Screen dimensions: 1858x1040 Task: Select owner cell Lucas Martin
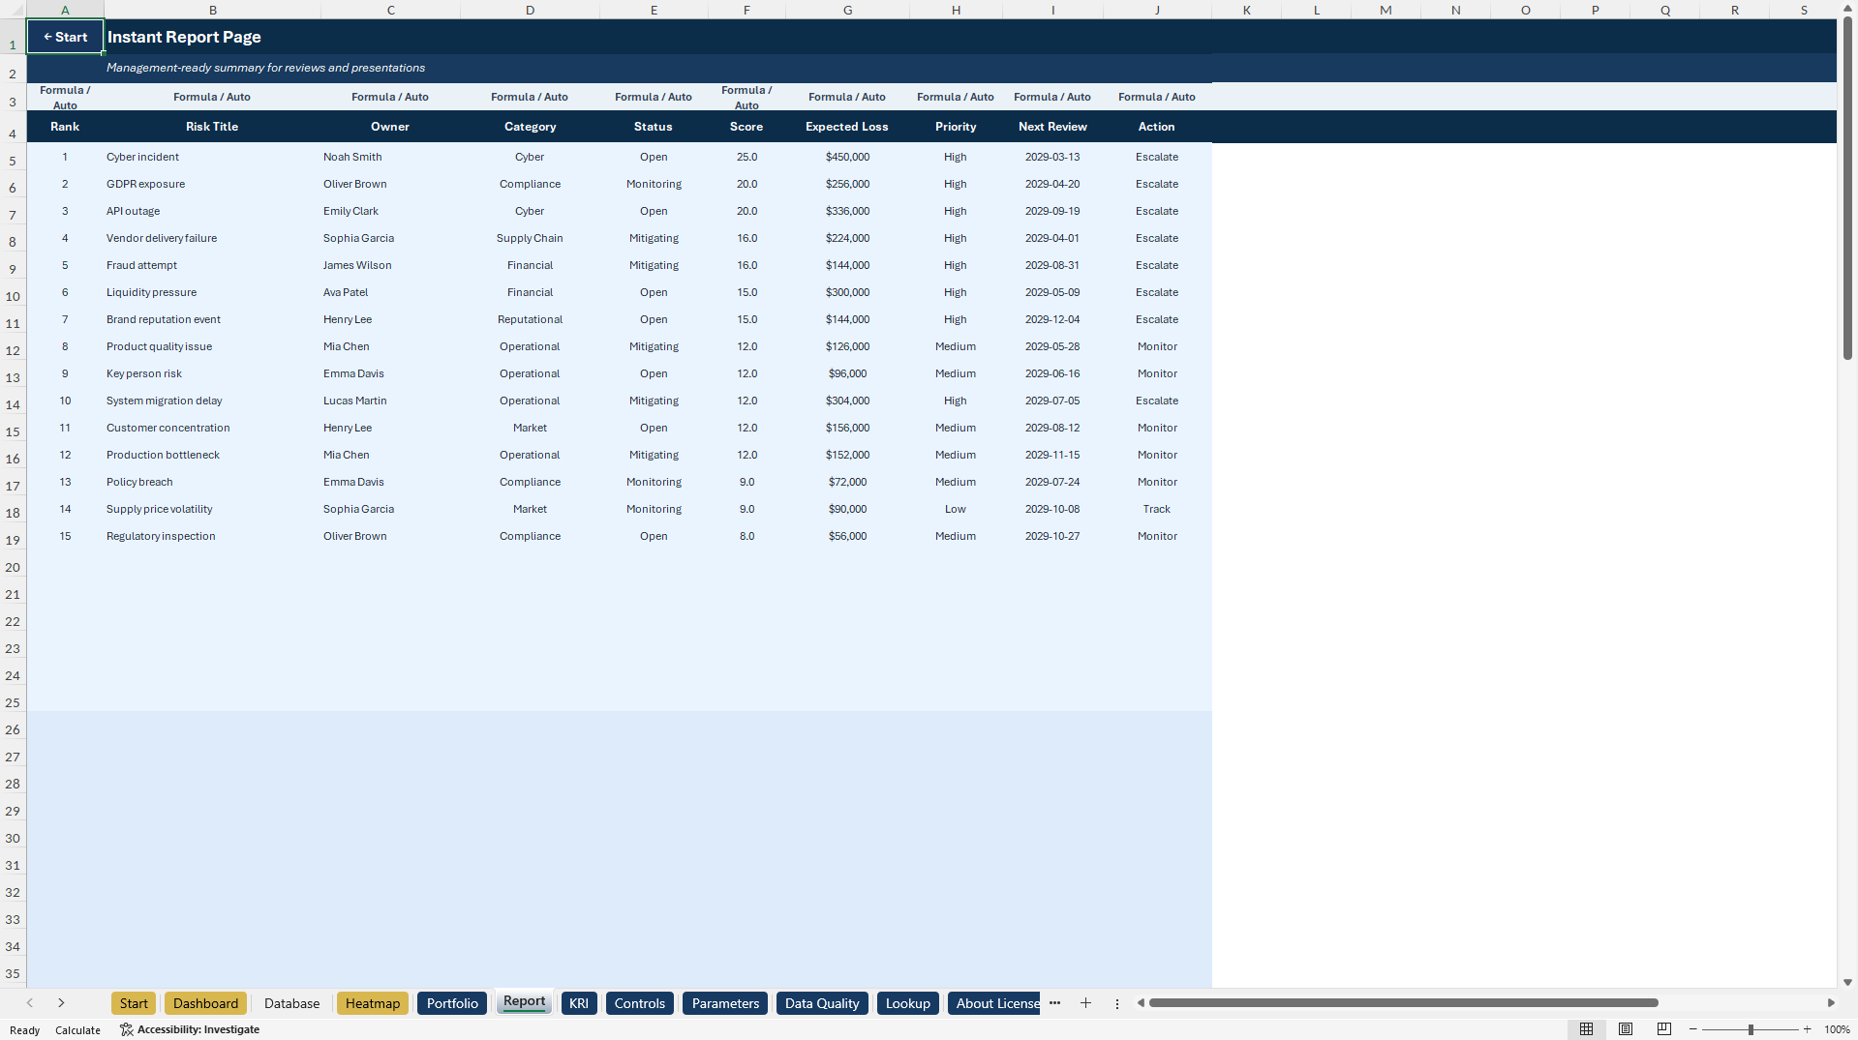click(x=390, y=401)
